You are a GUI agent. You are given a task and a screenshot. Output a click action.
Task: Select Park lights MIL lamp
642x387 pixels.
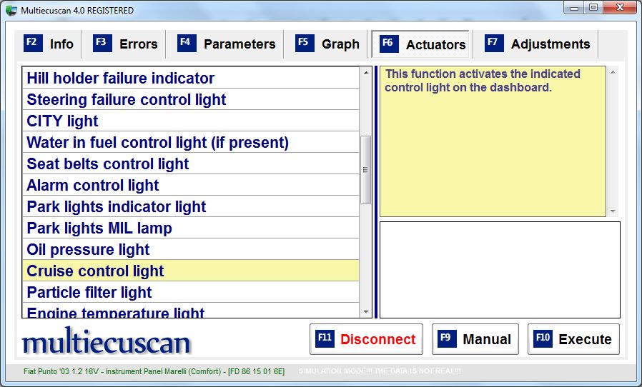191,228
